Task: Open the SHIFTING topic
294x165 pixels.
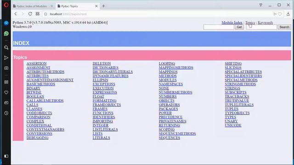Action: click(x=233, y=64)
